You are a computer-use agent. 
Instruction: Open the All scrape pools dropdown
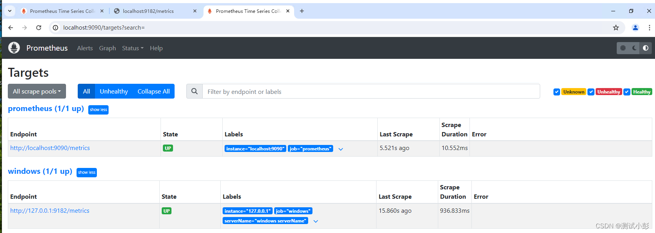tap(37, 91)
